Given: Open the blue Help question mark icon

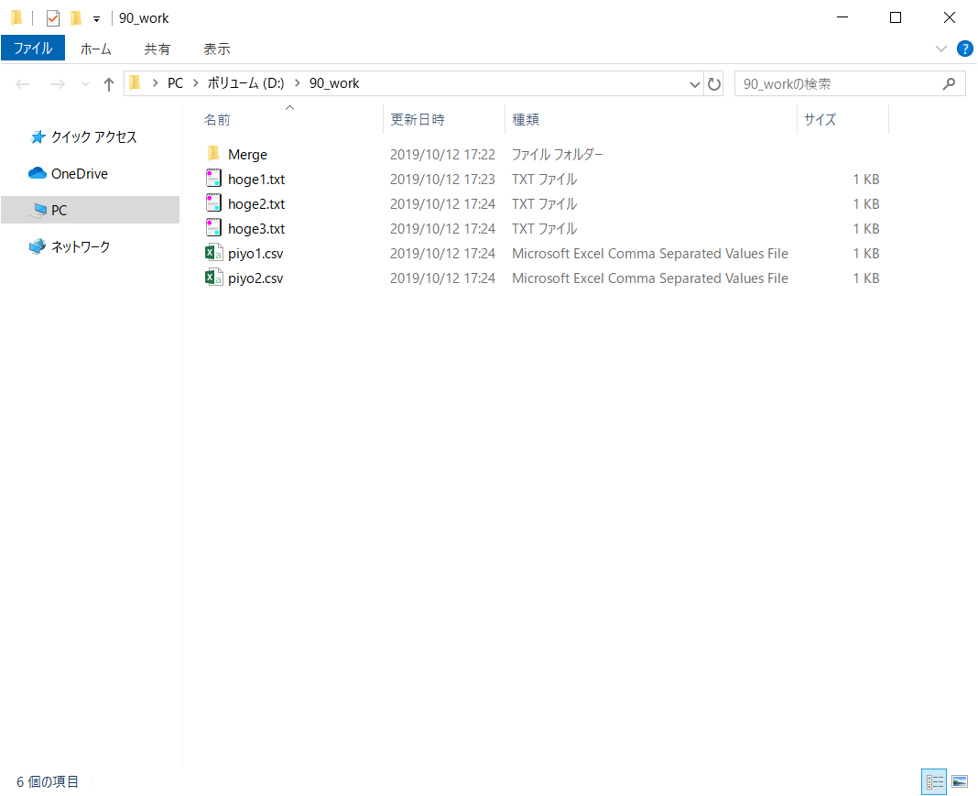Looking at the screenshot, I should (964, 49).
